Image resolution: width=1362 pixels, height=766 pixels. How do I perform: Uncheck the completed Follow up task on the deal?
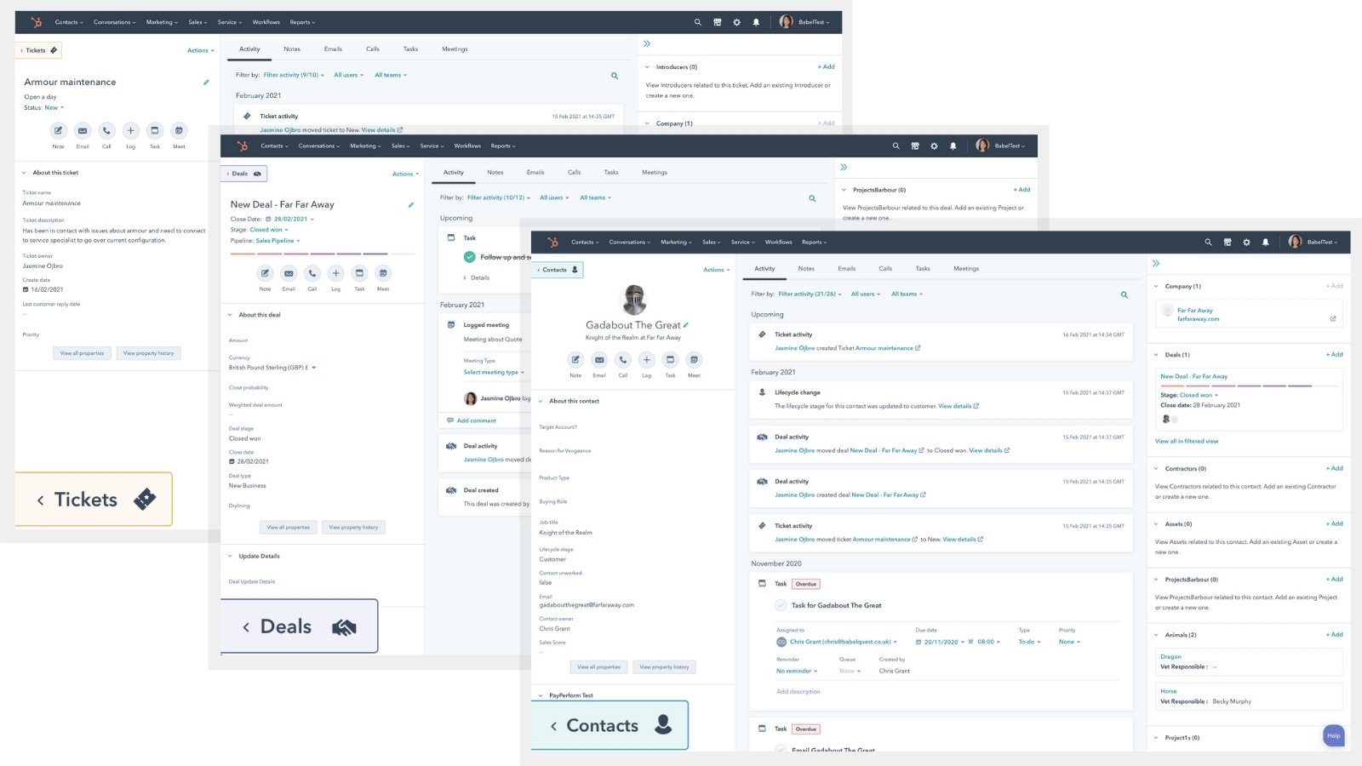469,256
